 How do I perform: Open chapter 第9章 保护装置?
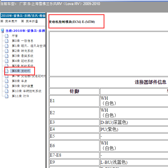22,86
